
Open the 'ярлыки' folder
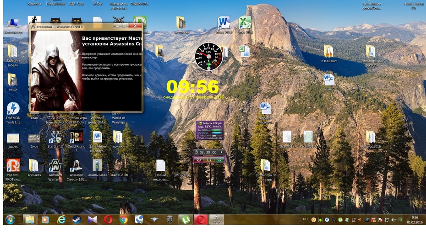(118, 139)
